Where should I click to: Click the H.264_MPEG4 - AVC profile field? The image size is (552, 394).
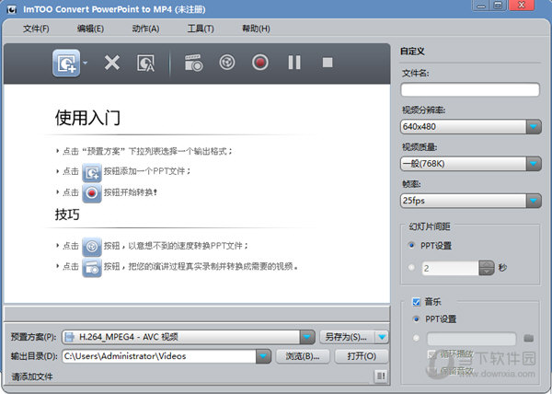tap(181, 337)
